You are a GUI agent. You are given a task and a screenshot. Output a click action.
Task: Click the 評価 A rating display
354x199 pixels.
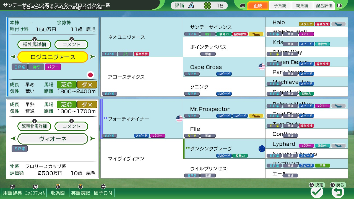(x=185, y=6)
